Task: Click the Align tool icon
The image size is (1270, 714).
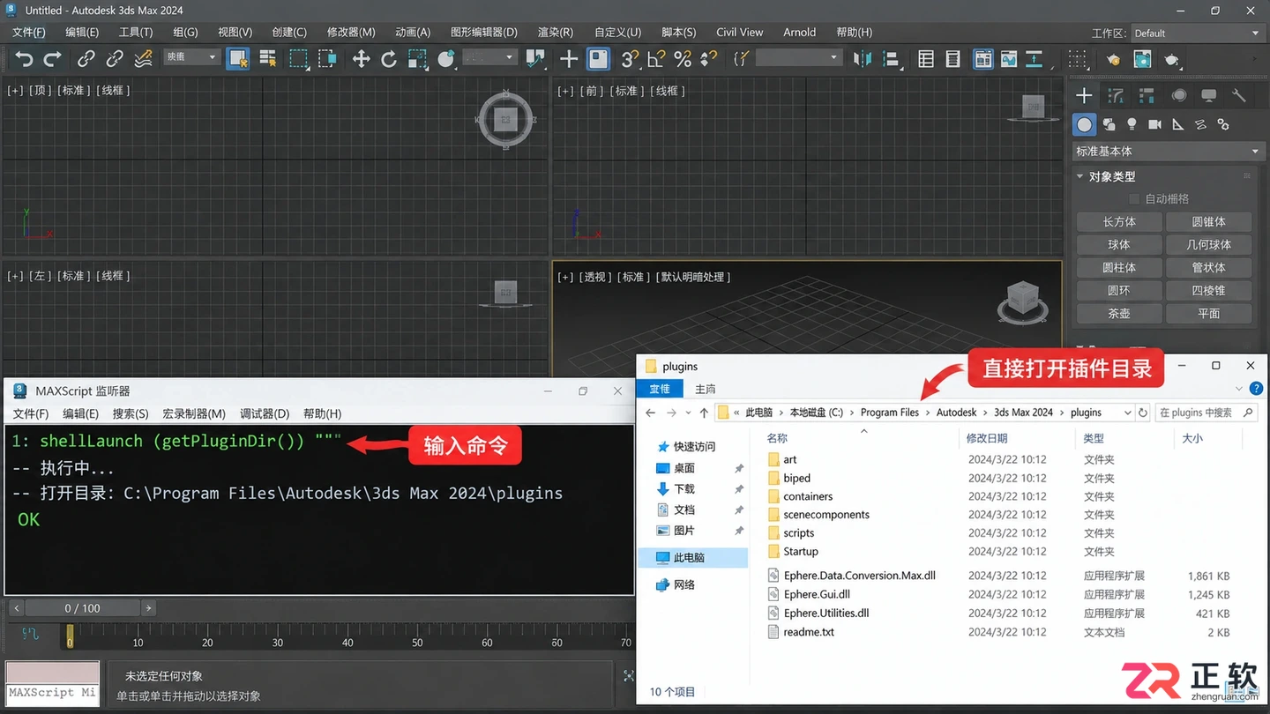Action: 891,59
